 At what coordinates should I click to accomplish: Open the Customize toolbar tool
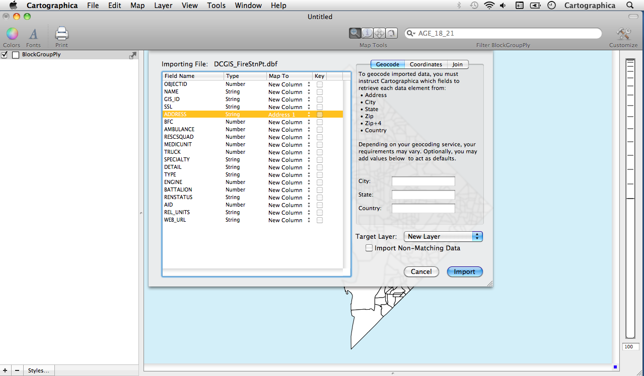[x=623, y=34]
